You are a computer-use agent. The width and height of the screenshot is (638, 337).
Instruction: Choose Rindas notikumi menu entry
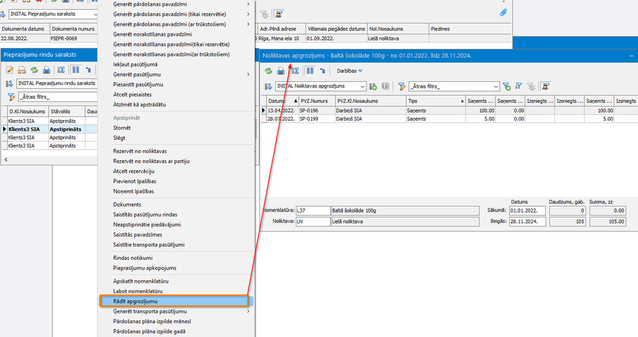pos(133,258)
